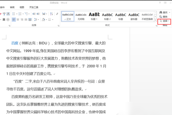Toggle left text alignment

click(x=14, y=19)
